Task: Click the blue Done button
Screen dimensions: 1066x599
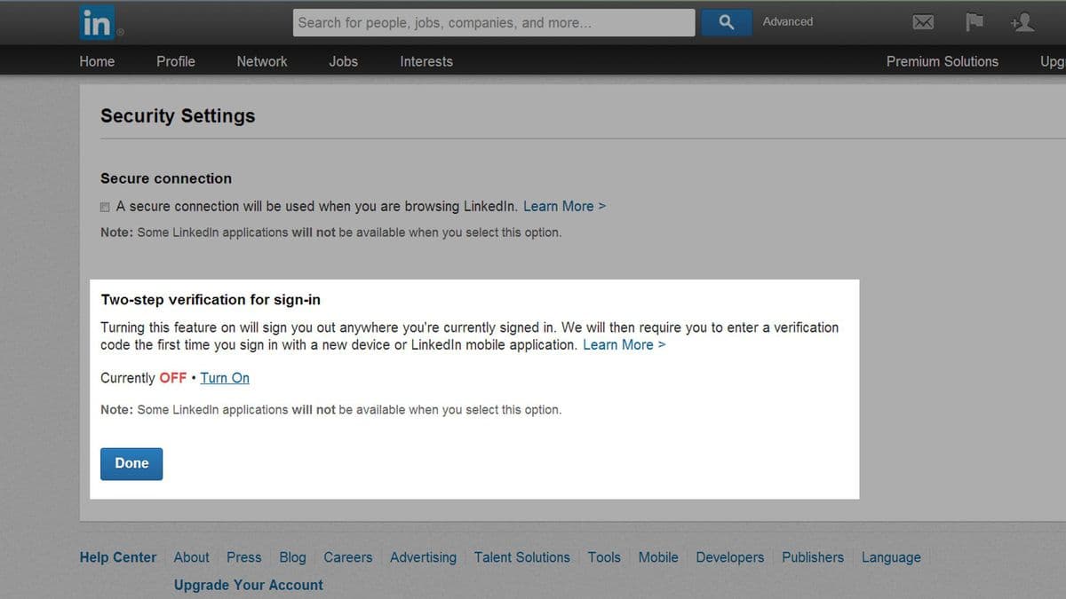Action: [131, 463]
